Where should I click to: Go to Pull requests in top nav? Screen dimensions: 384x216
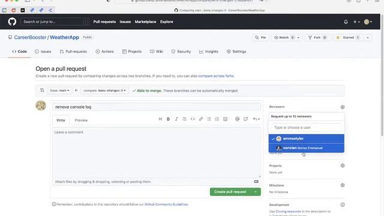point(104,22)
